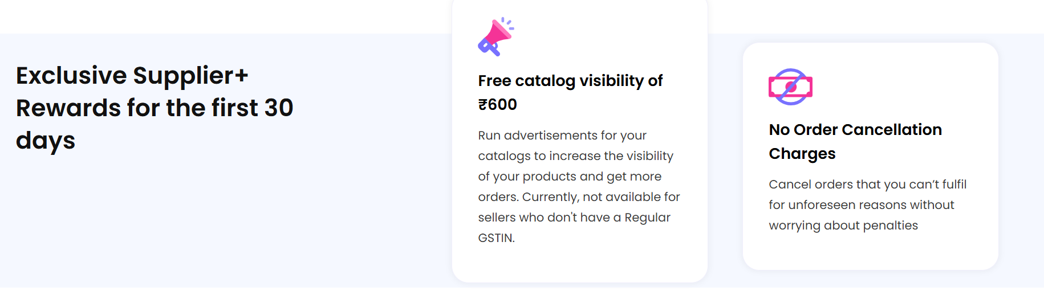Click the ₹600 amount text
Image resolution: width=1044 pixels, height=291 pixels.
click(498, 105)
